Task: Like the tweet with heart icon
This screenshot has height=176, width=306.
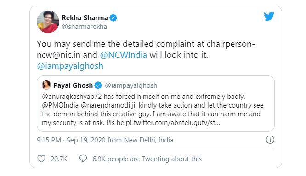Action: (41, 159)
